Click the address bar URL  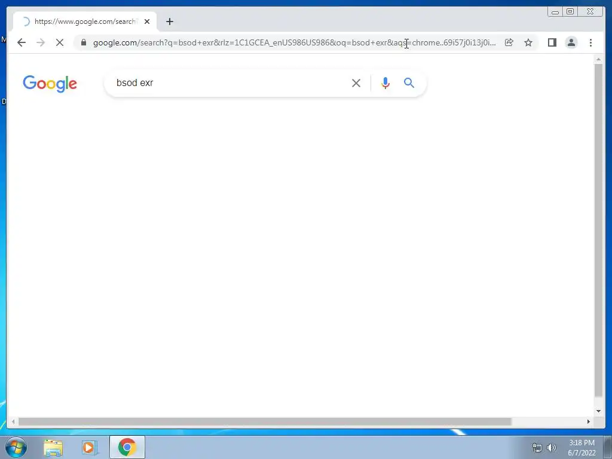294,42
